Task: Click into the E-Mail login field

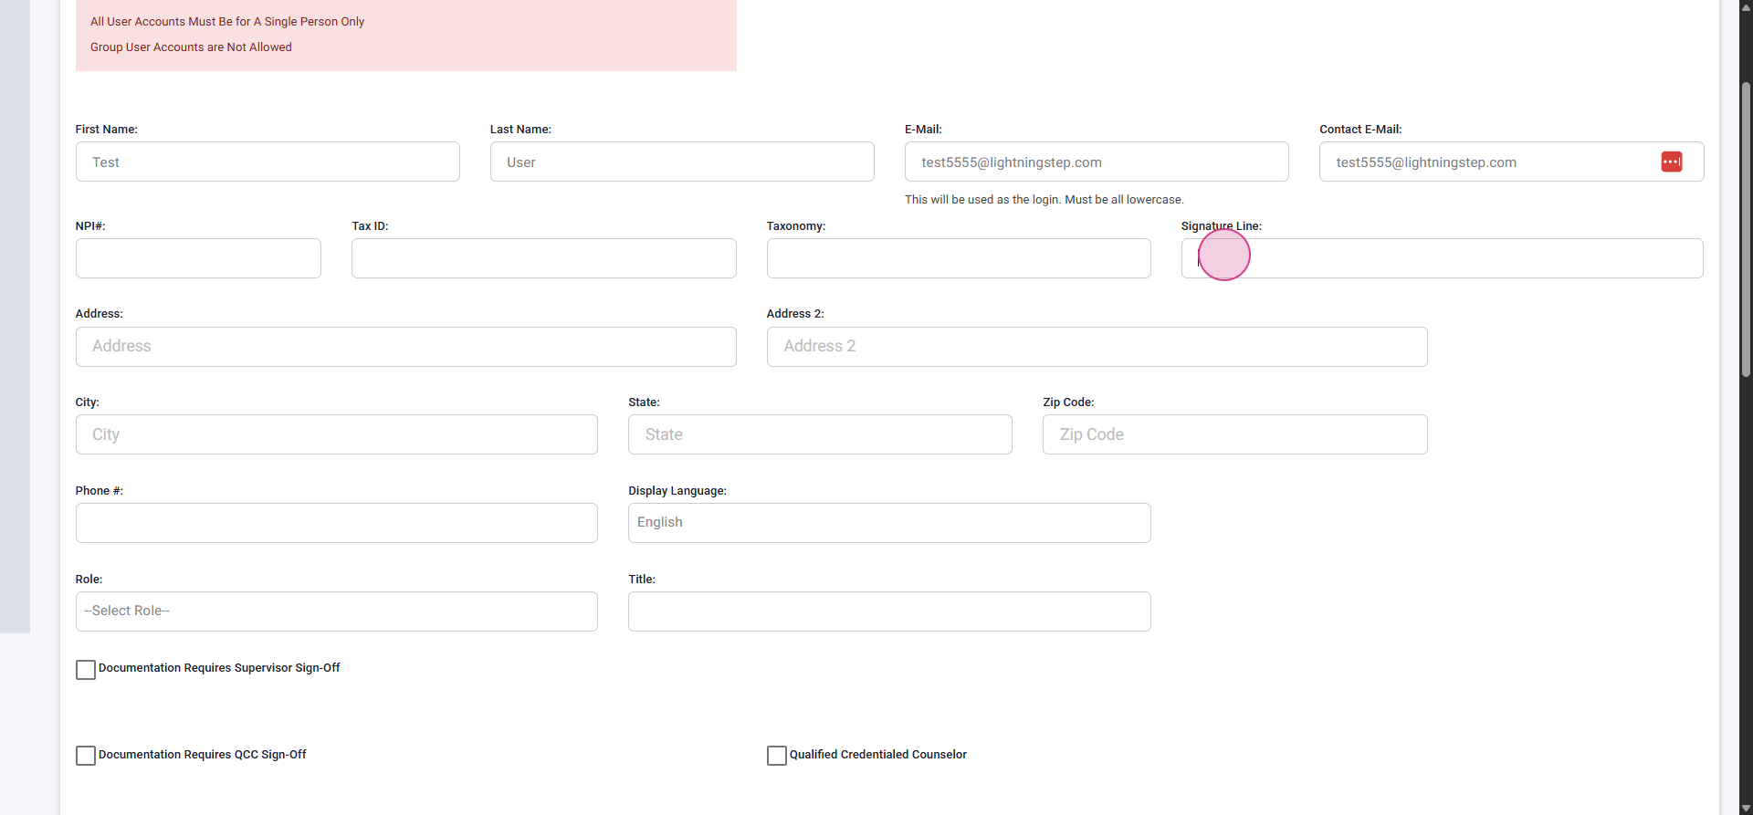Action: pos(1096,162)
